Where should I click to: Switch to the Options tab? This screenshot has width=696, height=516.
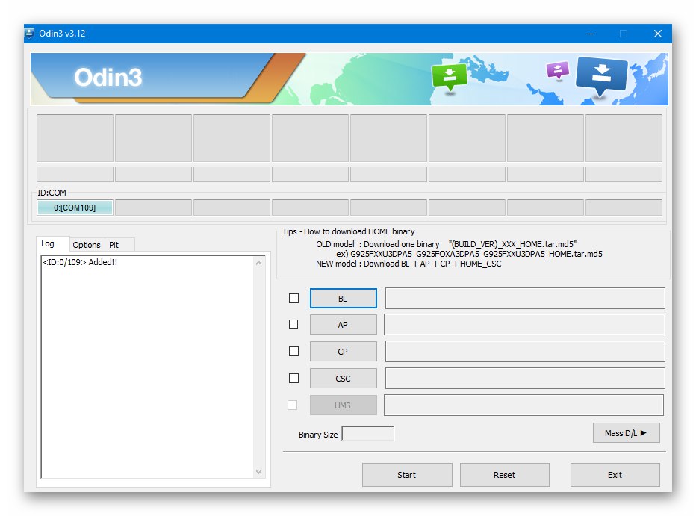(87, 245)
